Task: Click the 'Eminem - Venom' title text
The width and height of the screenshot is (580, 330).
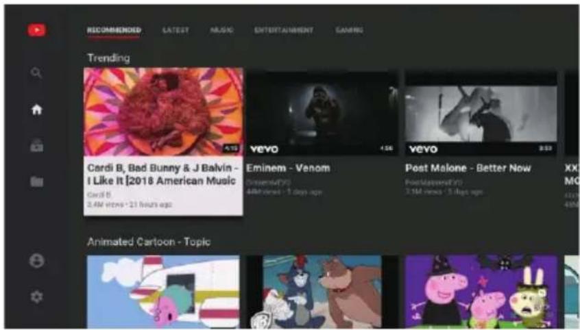Action: point(288,168)
